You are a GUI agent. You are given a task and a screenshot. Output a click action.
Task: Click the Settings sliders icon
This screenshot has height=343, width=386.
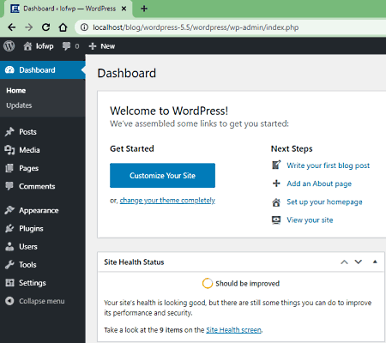coord(9,283)
